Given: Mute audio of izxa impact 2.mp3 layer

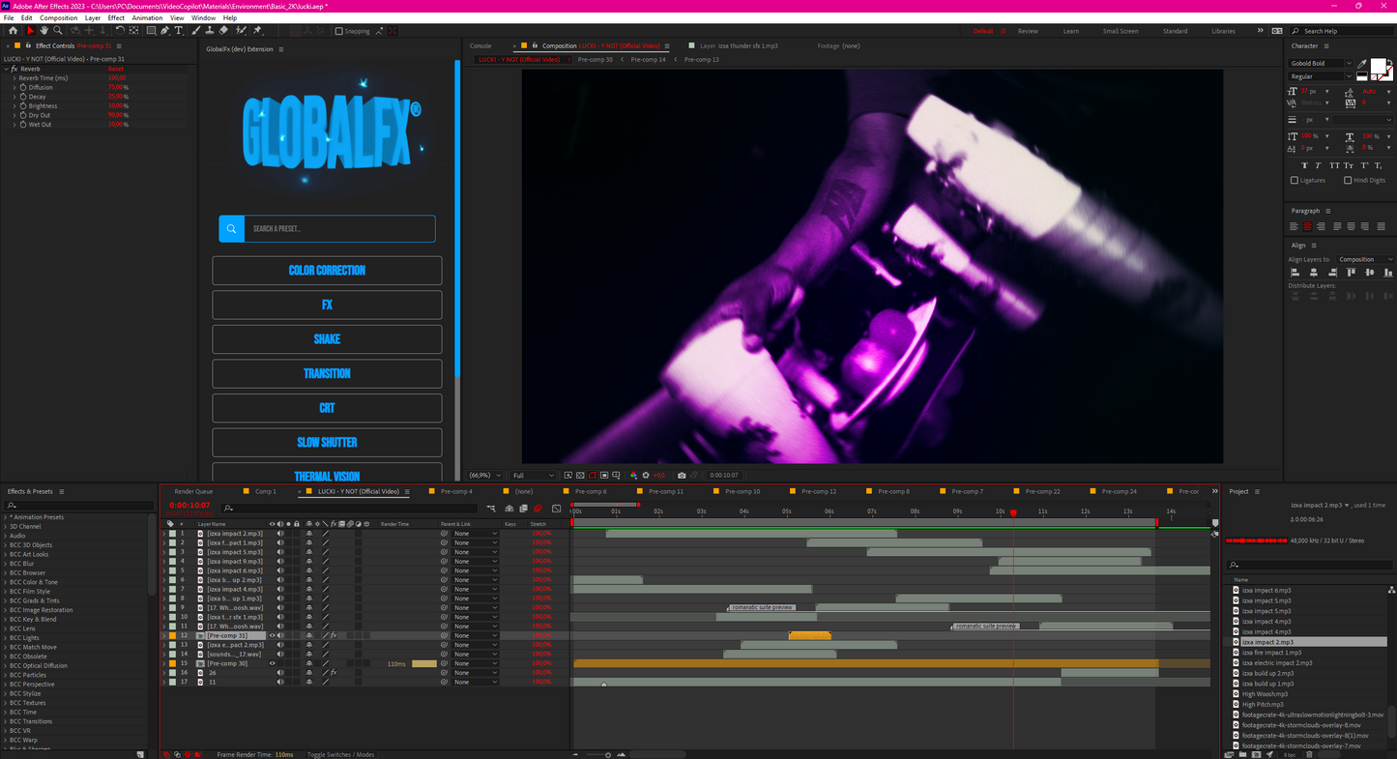Looking at the screenshot, I should click(x=280, y=533).
